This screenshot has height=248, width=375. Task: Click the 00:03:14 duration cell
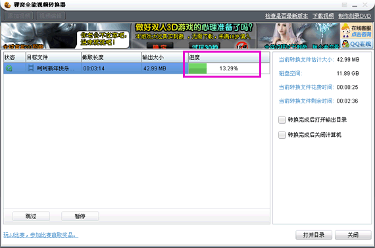pos(93,68)
